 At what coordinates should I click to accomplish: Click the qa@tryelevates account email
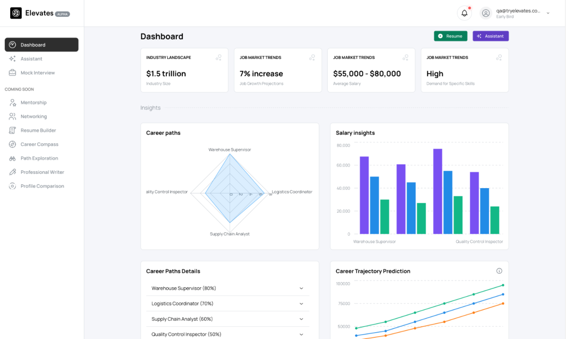[518, 11]
